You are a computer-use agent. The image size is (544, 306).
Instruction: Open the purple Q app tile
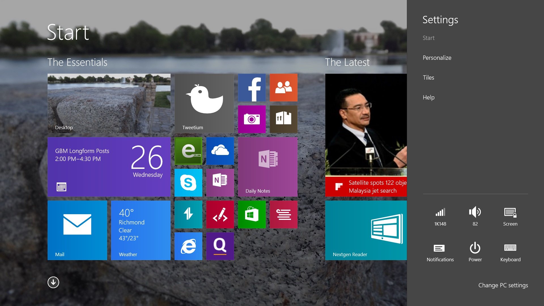click(220, 246)
